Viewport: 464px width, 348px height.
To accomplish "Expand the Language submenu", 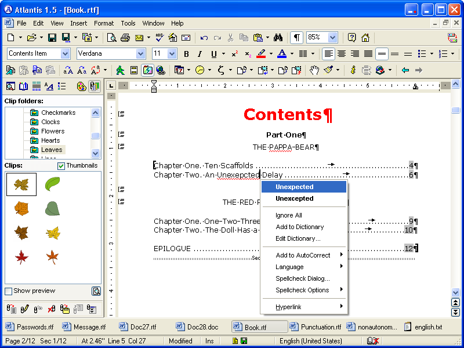I will pos(304,267).
